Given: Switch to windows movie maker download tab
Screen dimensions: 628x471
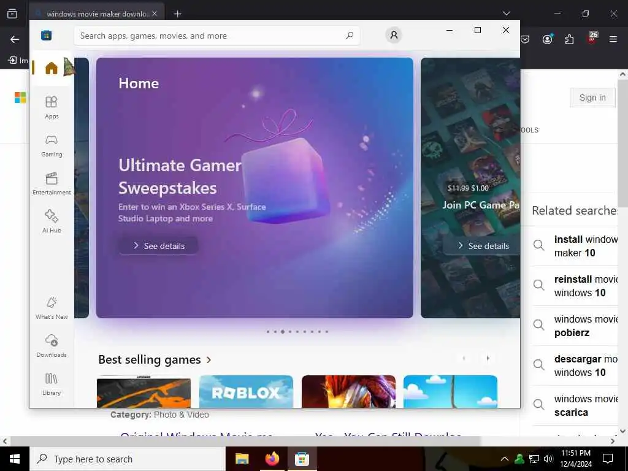Looking at the screenshot, I should (x=96, y=13).
